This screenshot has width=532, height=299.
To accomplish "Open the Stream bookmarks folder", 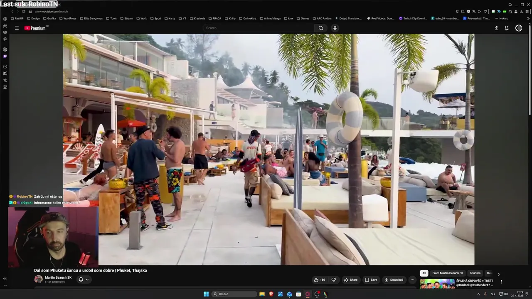I will [126, 18].
